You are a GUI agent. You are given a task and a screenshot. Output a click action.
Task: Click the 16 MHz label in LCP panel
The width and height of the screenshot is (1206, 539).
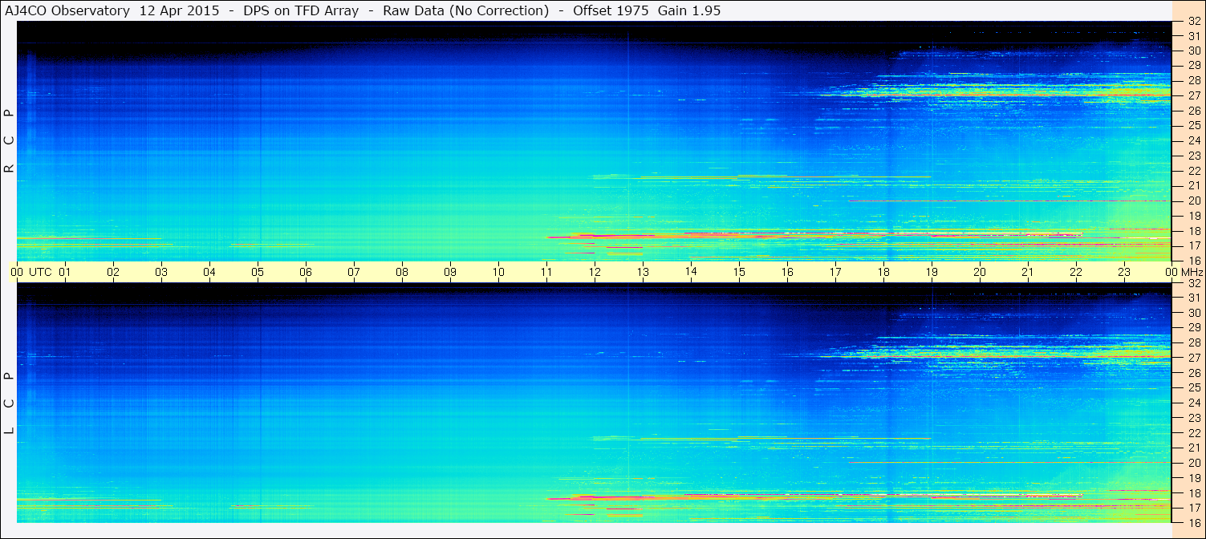click(x=1193, y=522)
